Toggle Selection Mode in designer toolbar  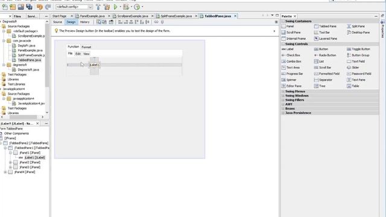point(99,22)
